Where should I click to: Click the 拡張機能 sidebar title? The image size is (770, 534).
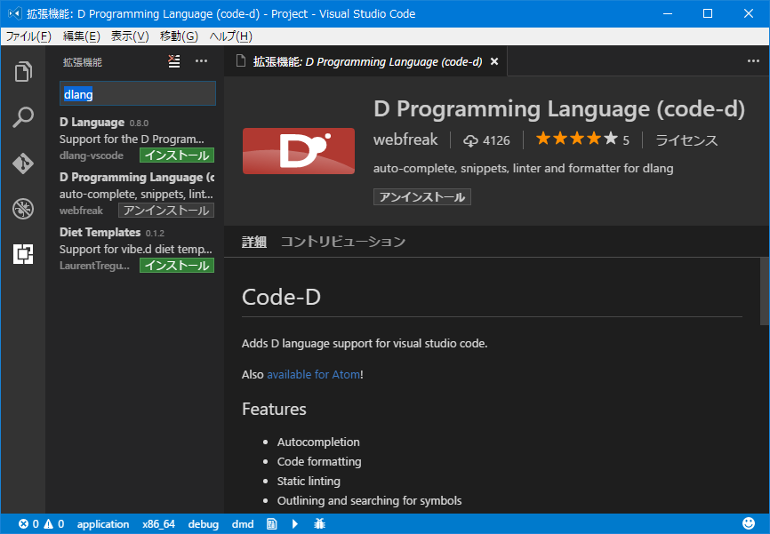(83, 62)
